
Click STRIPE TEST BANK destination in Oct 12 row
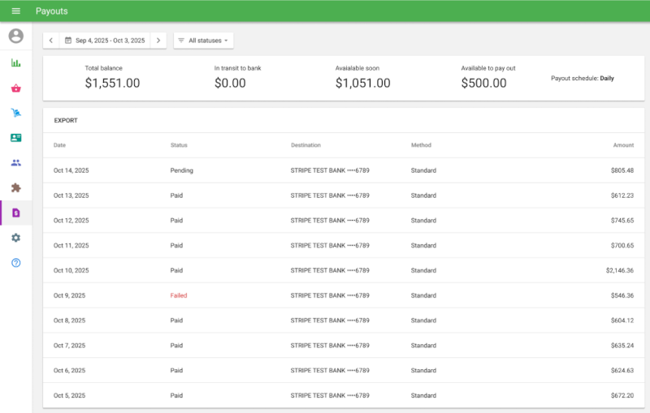click(x=330, y=221)
